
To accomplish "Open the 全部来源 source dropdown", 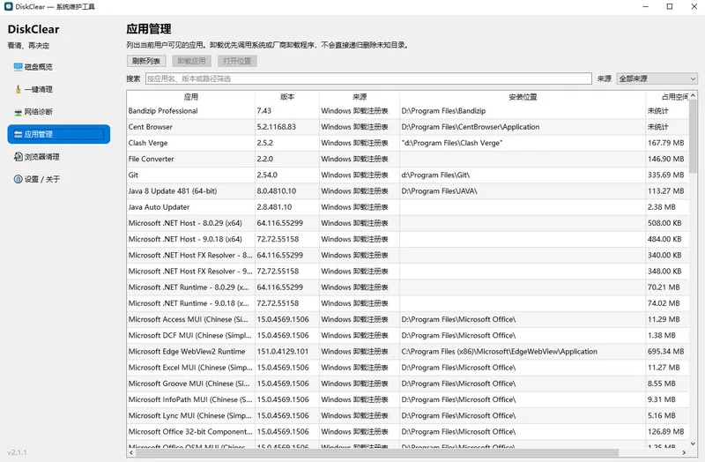I will click(x=657, y=78).
